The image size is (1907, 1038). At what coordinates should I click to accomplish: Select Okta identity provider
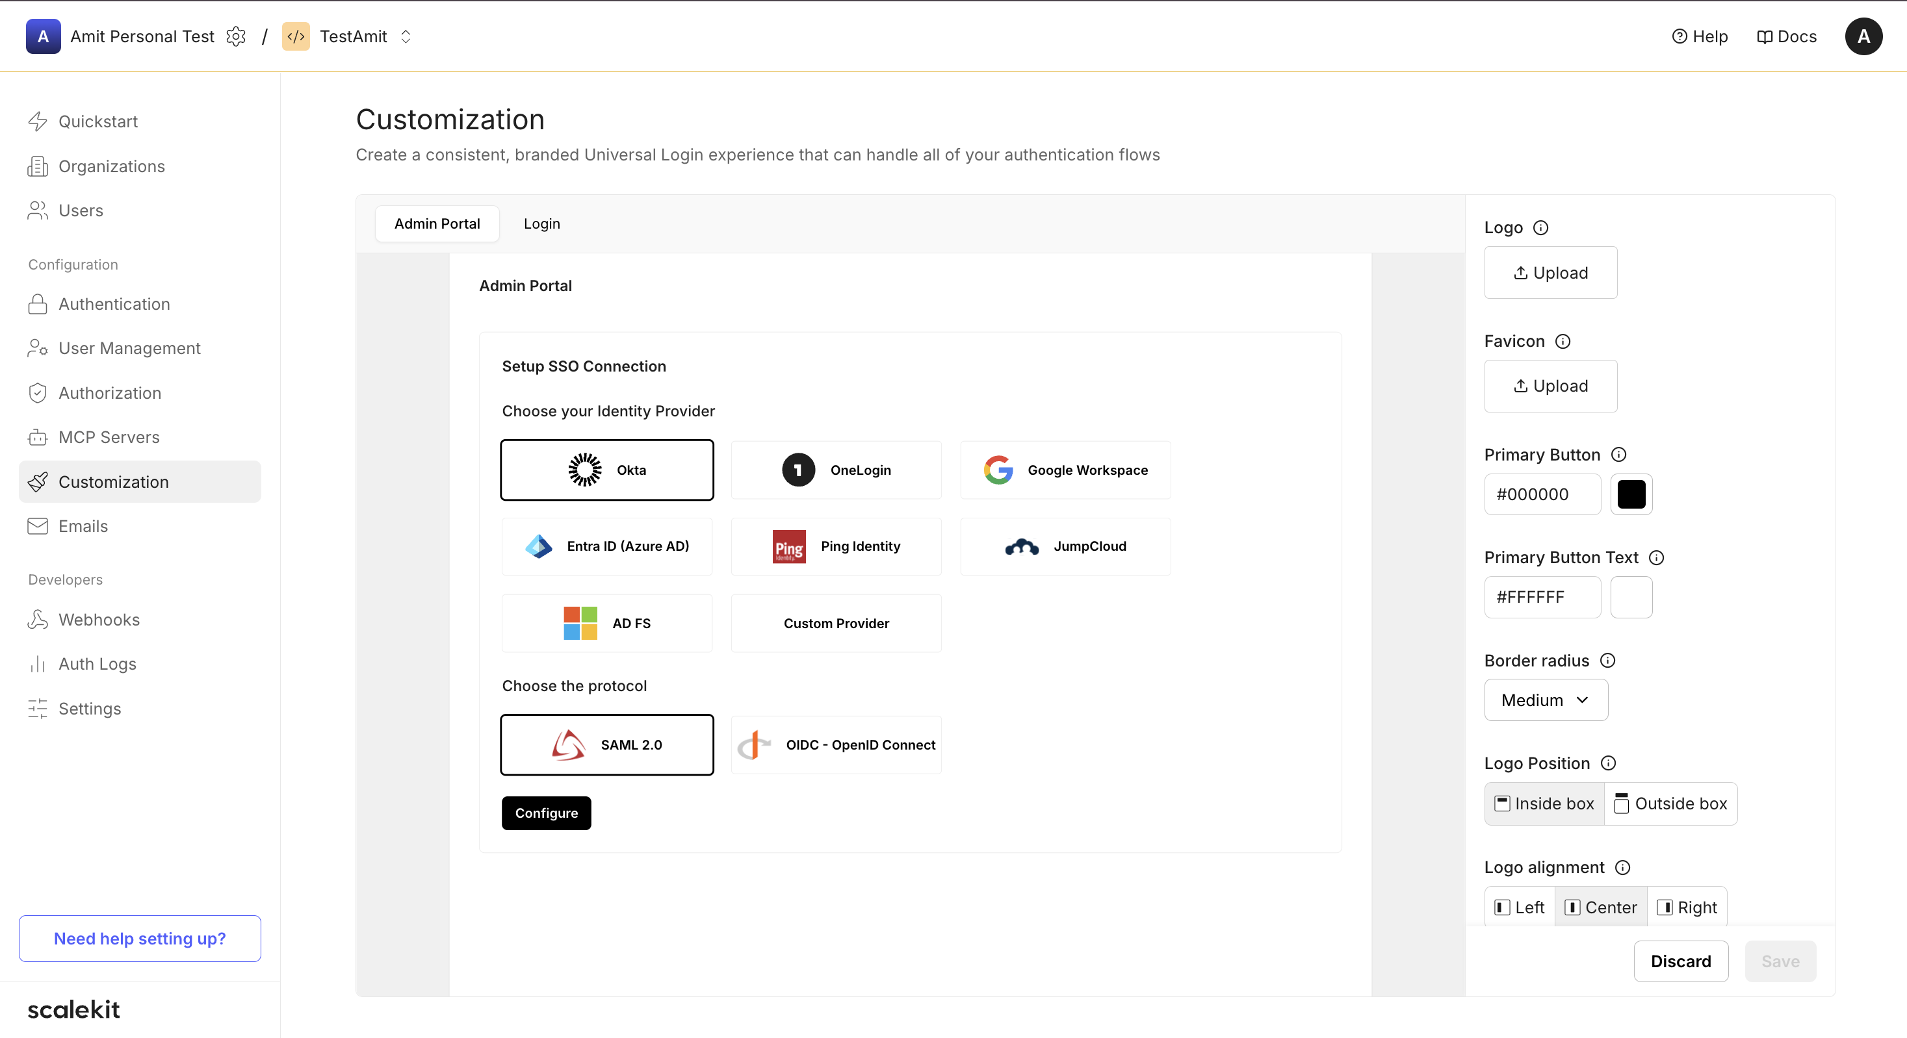(x=607, y=470)
